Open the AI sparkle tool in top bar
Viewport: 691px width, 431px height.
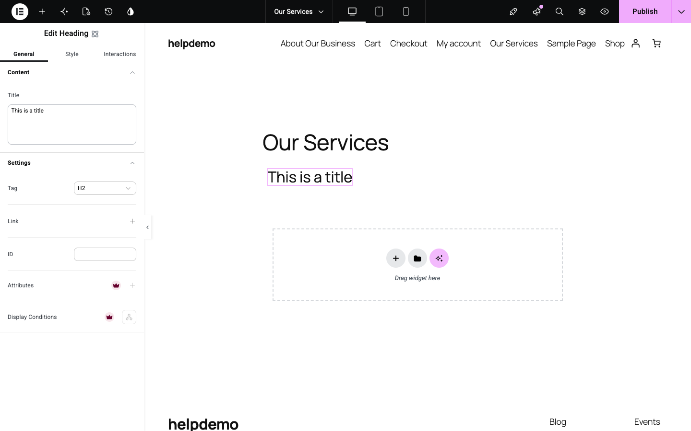(x=64, y=11)
